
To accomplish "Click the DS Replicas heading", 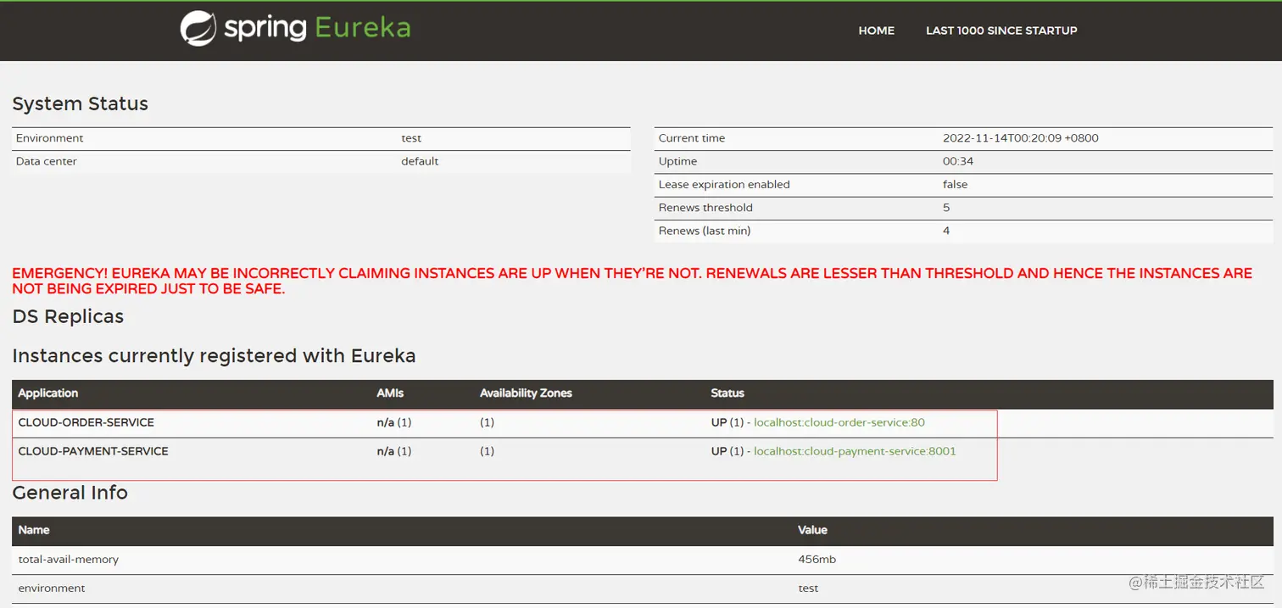I will pyautogui.click(x=68, y=316).
